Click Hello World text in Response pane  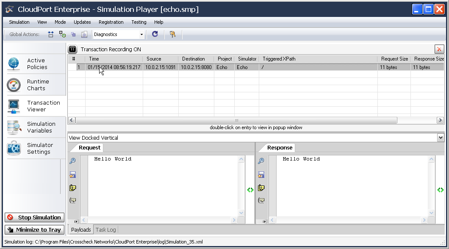click(x=301, y=159)
